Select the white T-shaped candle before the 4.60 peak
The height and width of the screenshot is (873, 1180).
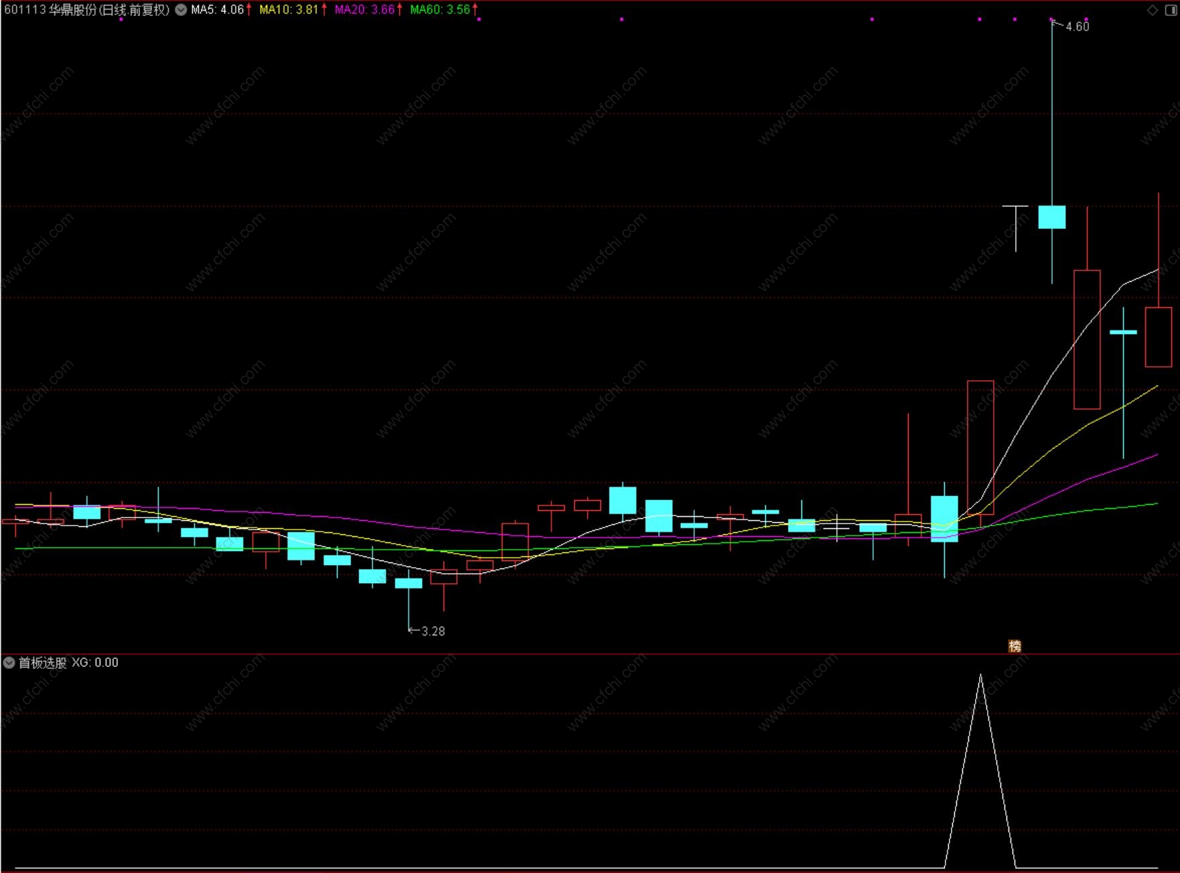[x=1016, y=228]
